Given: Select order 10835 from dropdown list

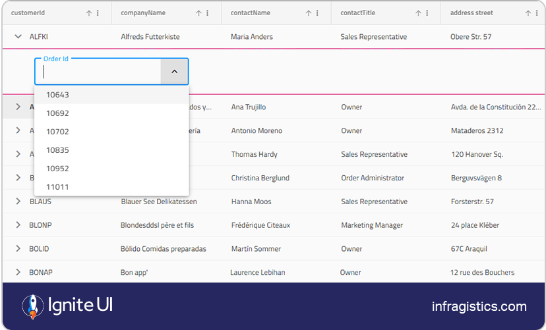Looking at the screenshot, I should [x=58, y=150].
